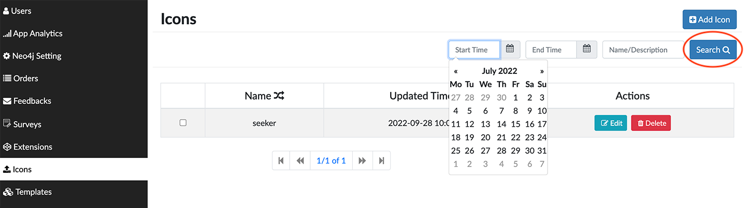Open the Templates sidebar item

pyautogui.click(x=33, y=192)
